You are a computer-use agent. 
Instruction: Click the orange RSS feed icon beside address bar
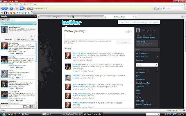28,8
